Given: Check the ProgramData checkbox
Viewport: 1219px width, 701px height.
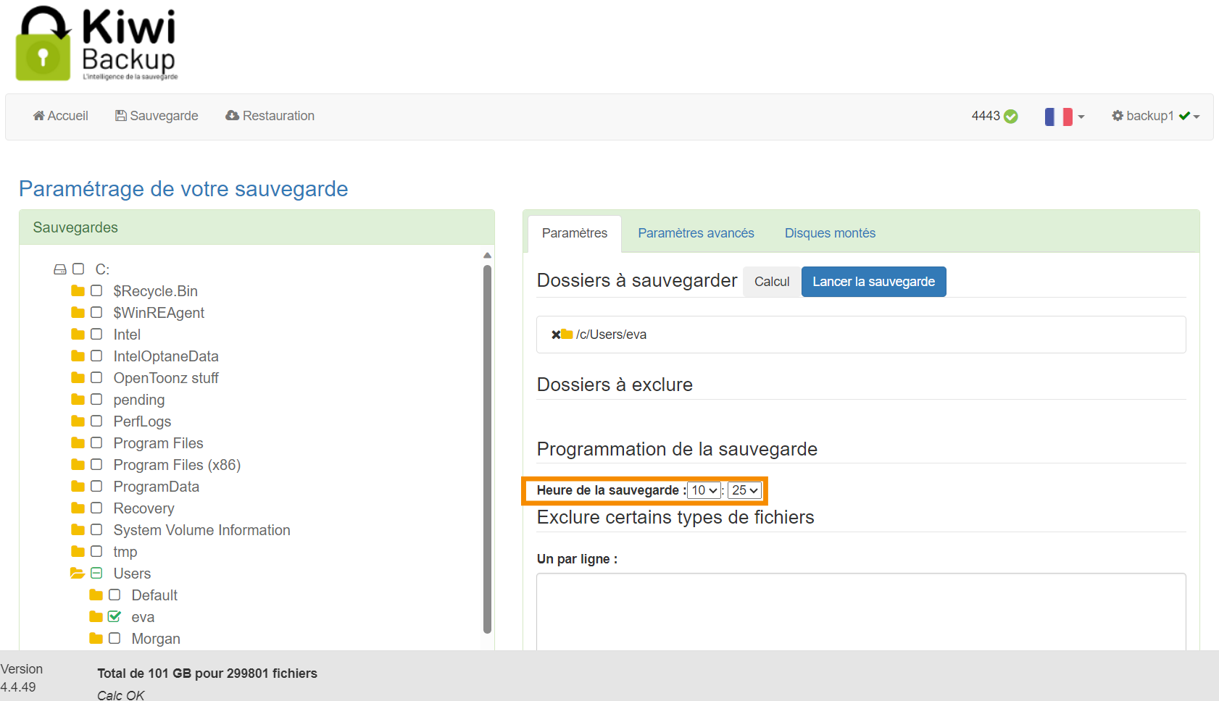Looking at the screenshot, I should click(96, 487).
